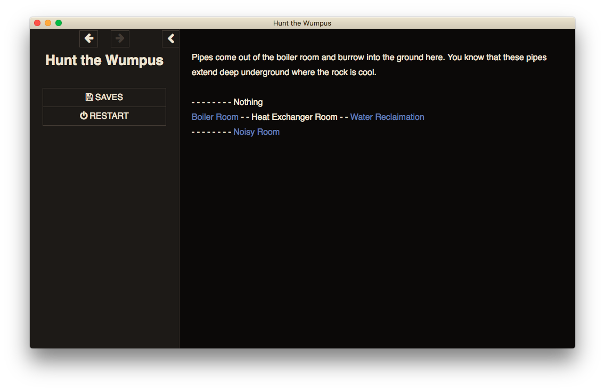Open the SAVES dialog
Viewport: 605px width, 391px height.
104,97
